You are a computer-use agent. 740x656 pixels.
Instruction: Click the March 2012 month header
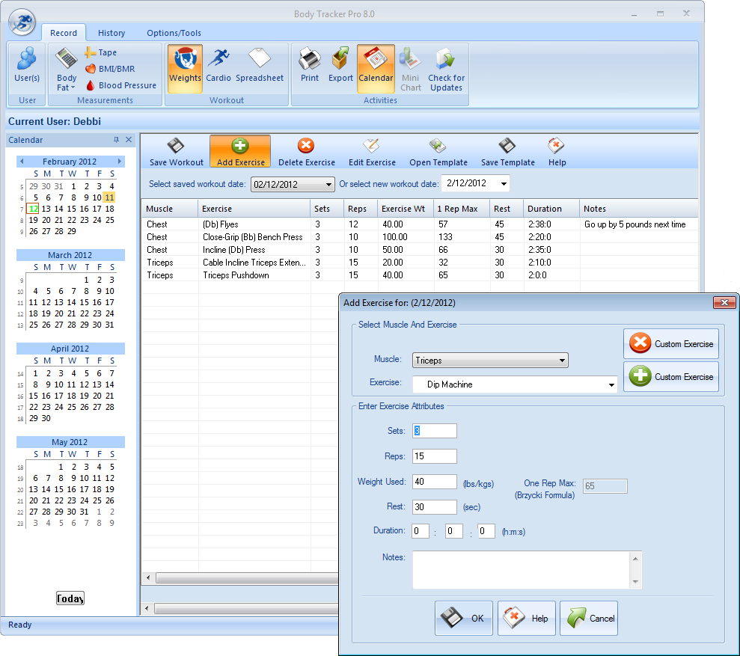pyautogui.click(x=70, y=255)
